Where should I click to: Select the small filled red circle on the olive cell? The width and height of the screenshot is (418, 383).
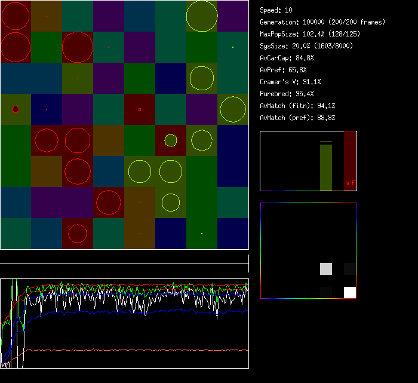[x=16, y=109]
